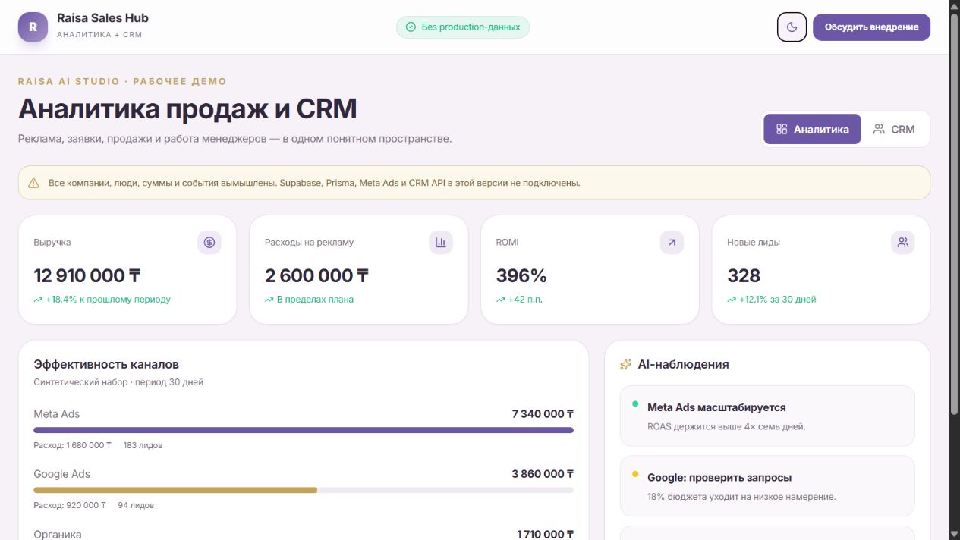960x540 pixels.
Task: Click the 12 910 000 ₸ revenue value
Action: click(87, 275)
